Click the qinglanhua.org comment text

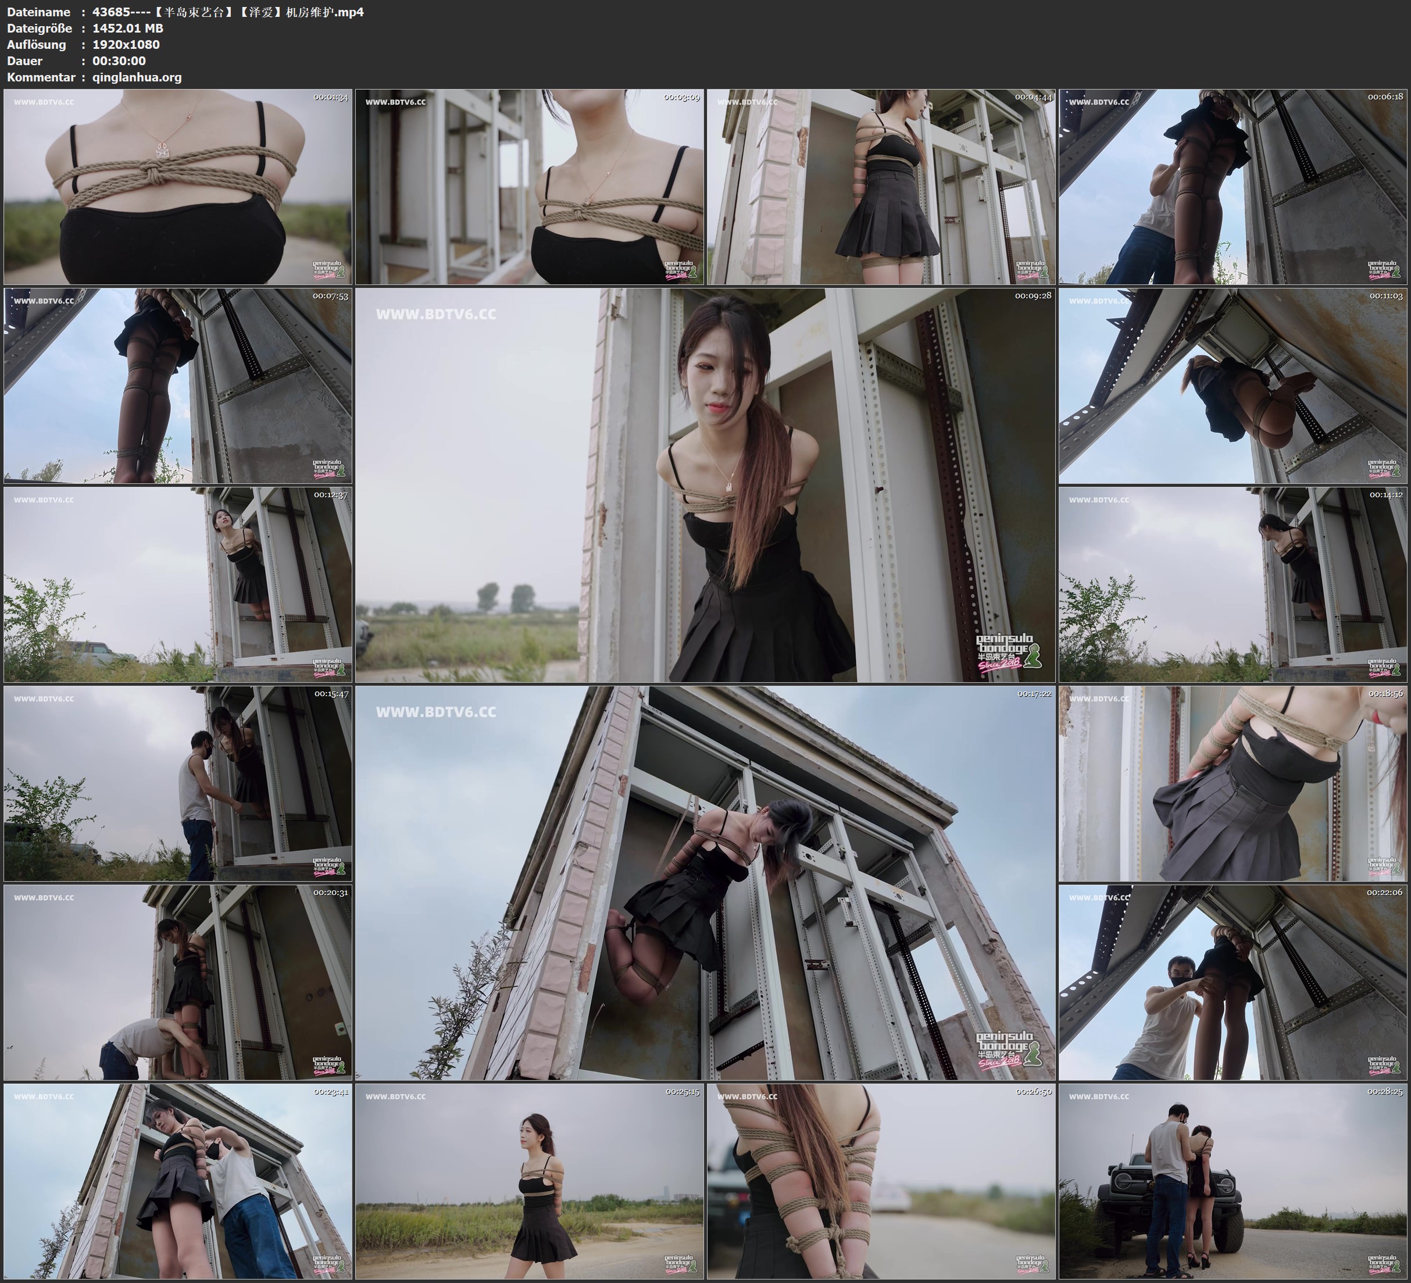point(137,77)
